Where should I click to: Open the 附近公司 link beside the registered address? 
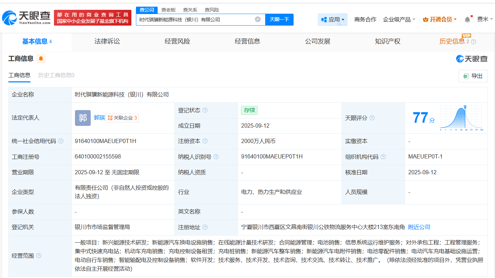point(419,227)
